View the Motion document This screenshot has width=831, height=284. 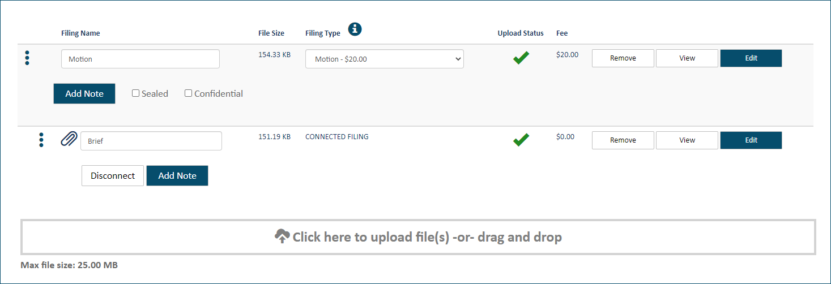pyautogui.click(x=687, y=58)
